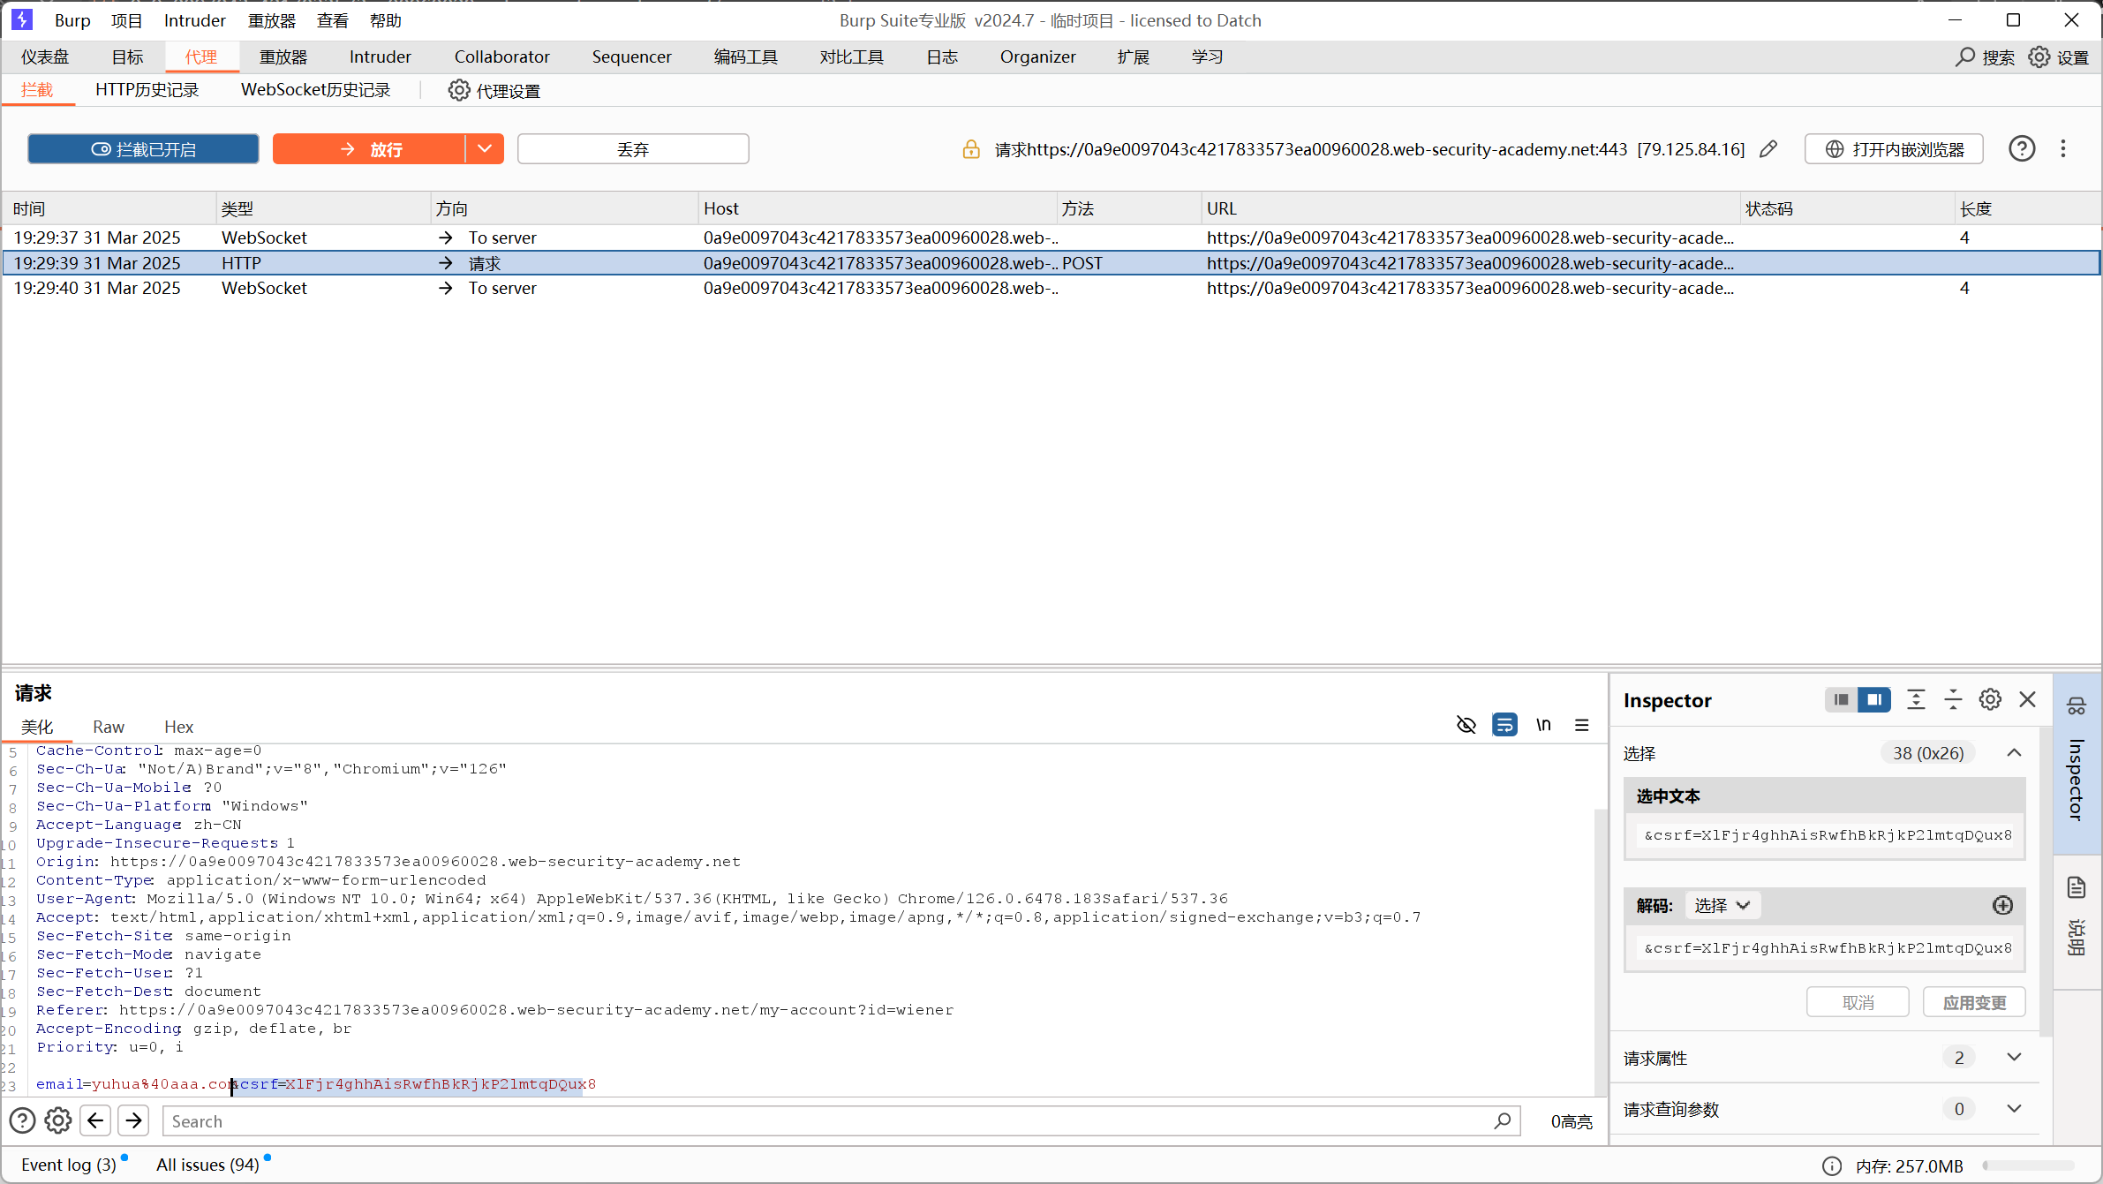Open the proxy help question mark icon
The width and height of the screenshot is (2103, 1184).
point(2021,149)
